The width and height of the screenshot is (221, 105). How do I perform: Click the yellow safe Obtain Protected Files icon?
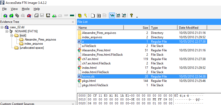[x=80, y=15]
